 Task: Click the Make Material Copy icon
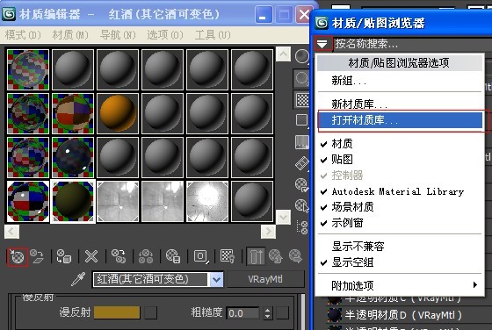[119, 256]
